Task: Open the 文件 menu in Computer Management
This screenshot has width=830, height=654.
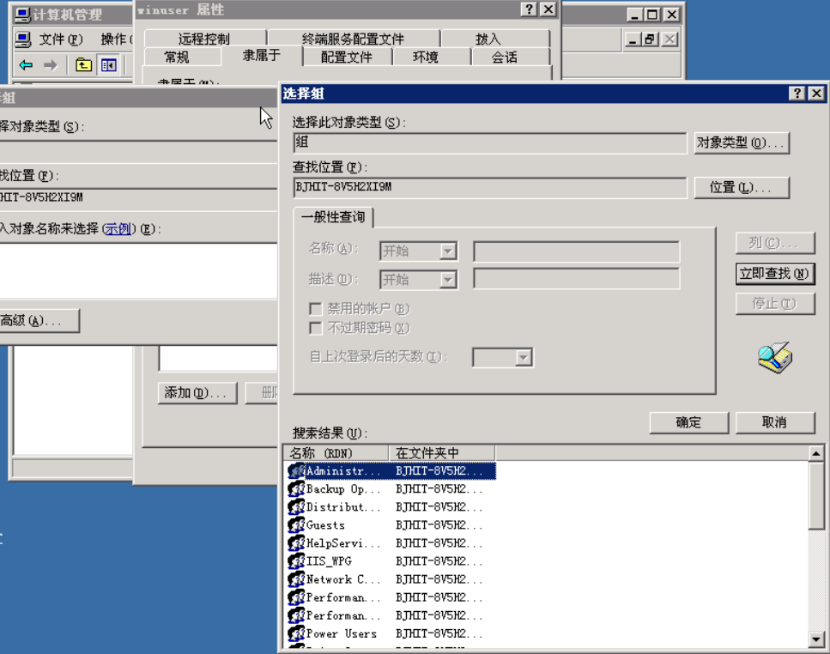Action: pos(61,39)
